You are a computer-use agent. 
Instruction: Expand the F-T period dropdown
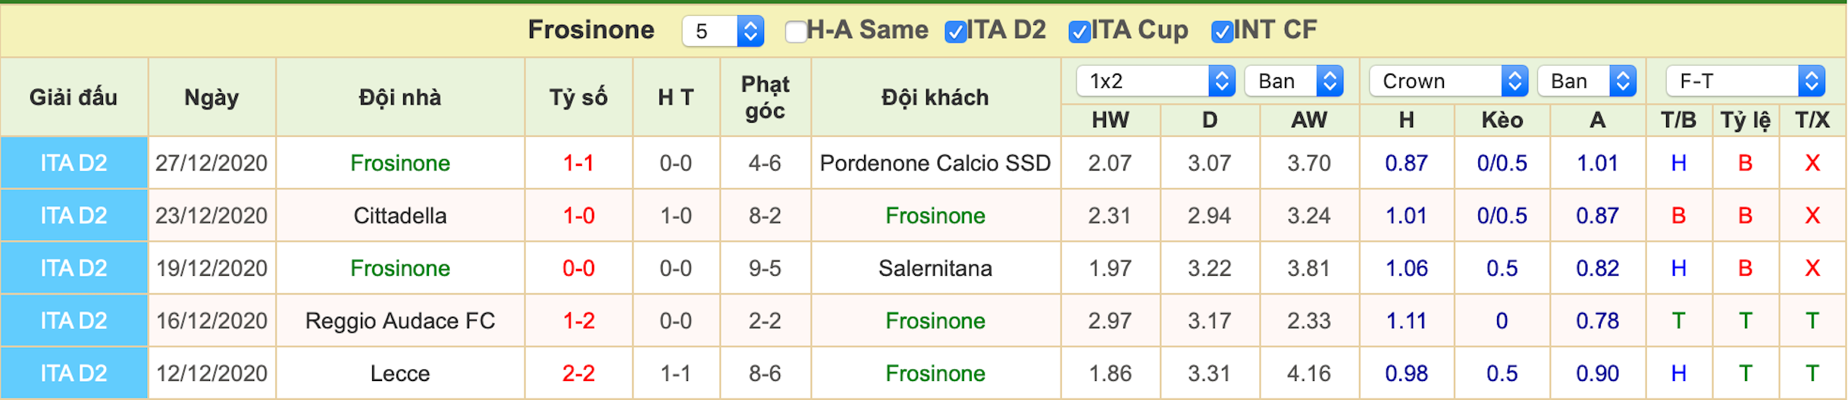point(1745,81)
